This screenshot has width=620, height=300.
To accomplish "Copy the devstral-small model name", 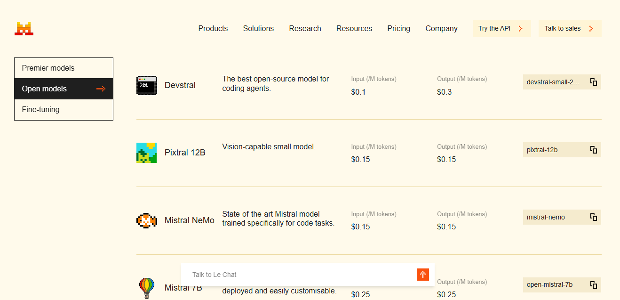I will pyautogui.click(x=593, y=81).
